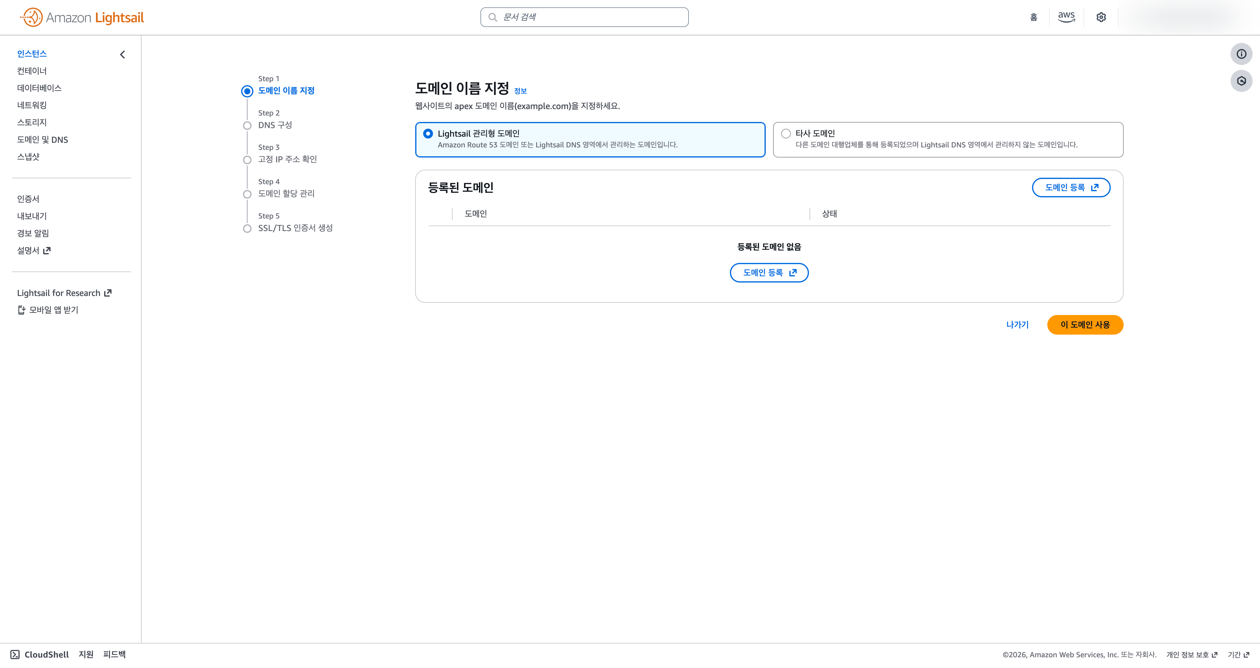Open 스냅샷 in the sidebar
This screenshot has width=1260, height=668.
pos(28,157)
